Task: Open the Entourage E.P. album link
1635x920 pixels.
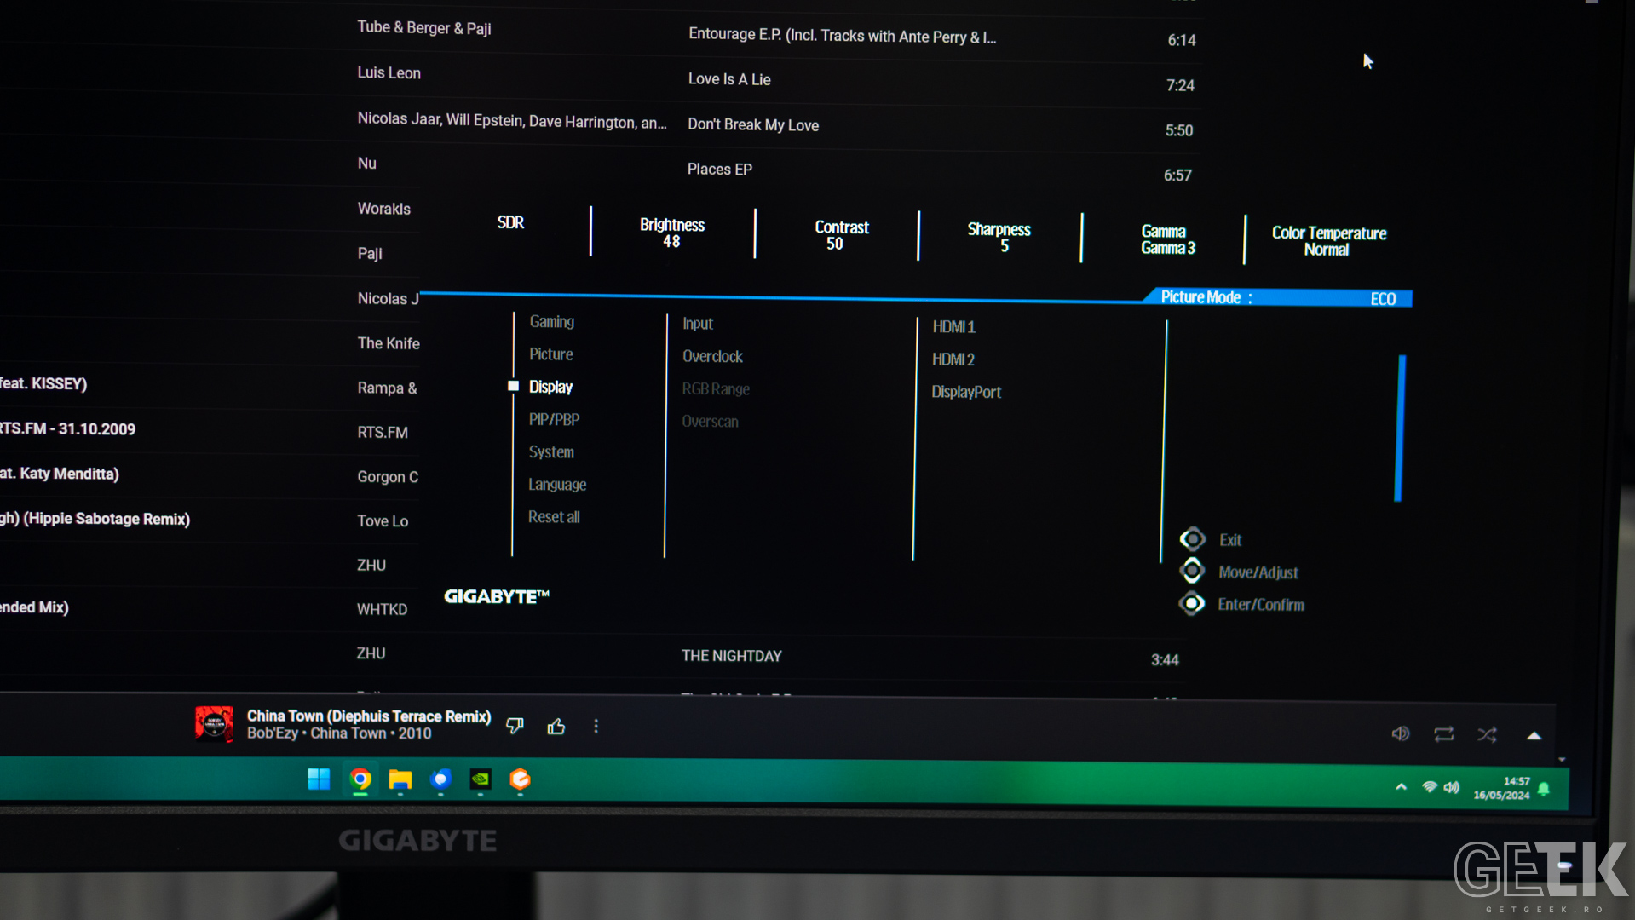Action: pos(842,36)
